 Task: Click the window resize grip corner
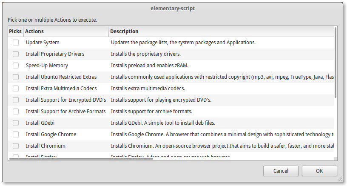pyautogui.click(x=340, y=179)
